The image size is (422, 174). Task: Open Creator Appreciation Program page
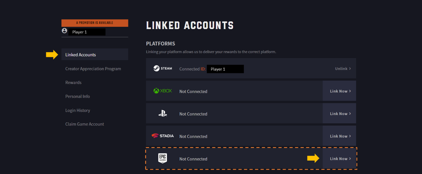[x=93, y=69]
